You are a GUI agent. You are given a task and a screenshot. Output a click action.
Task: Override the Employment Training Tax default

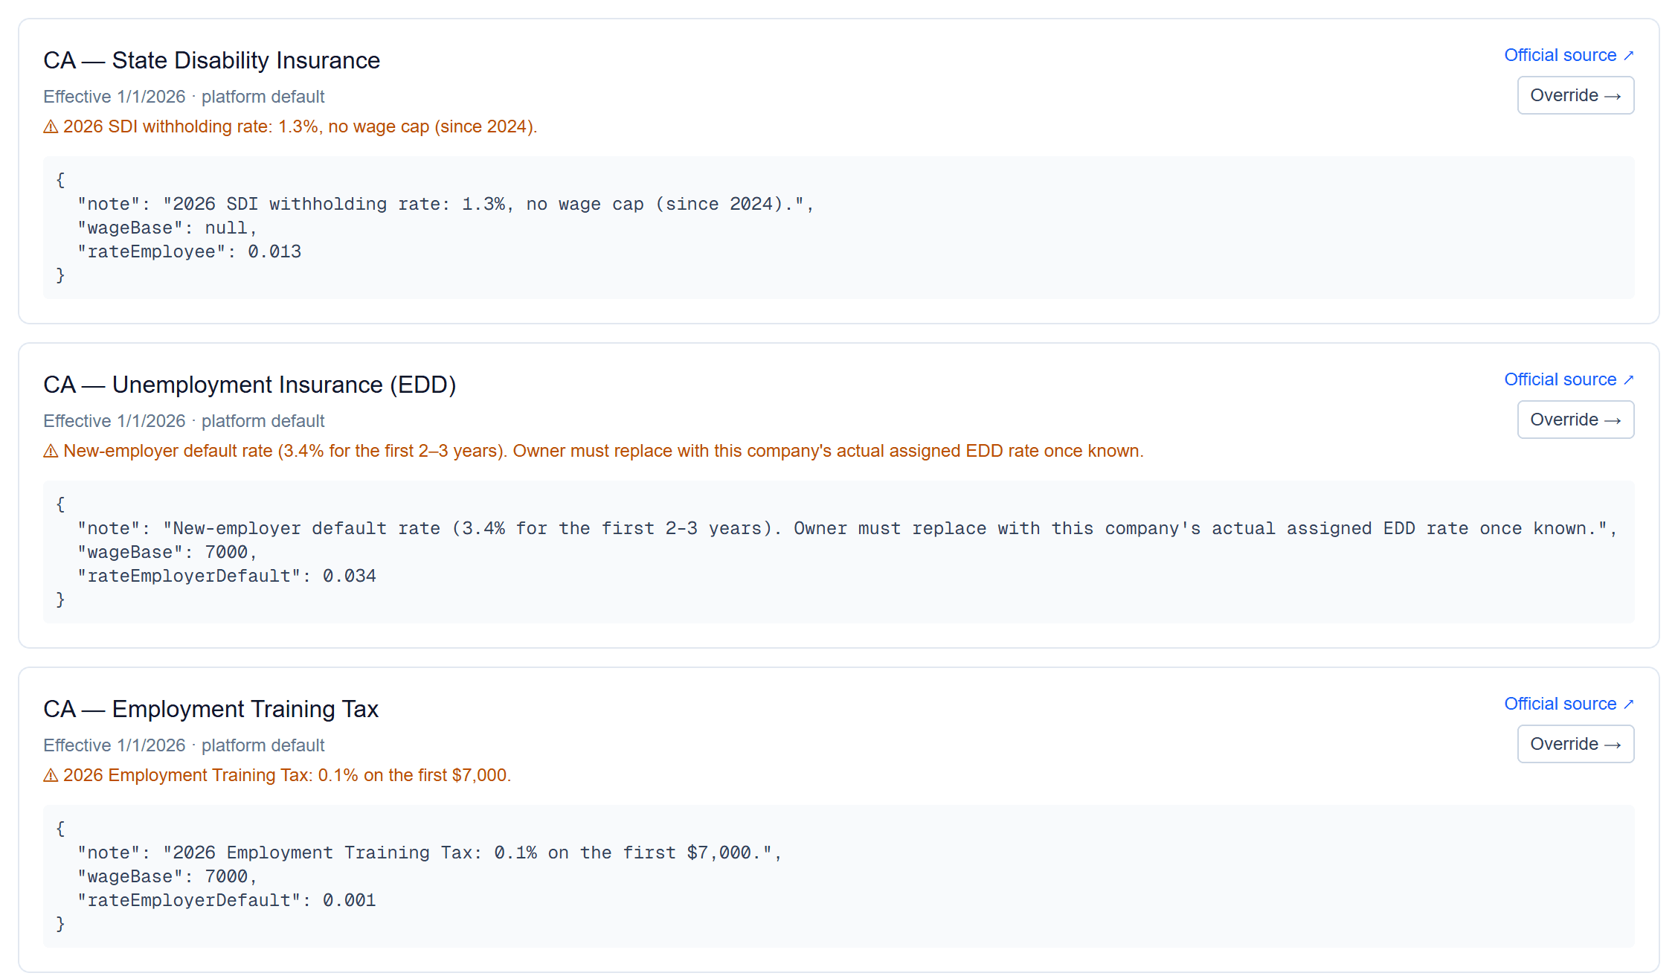point(1575,744)
